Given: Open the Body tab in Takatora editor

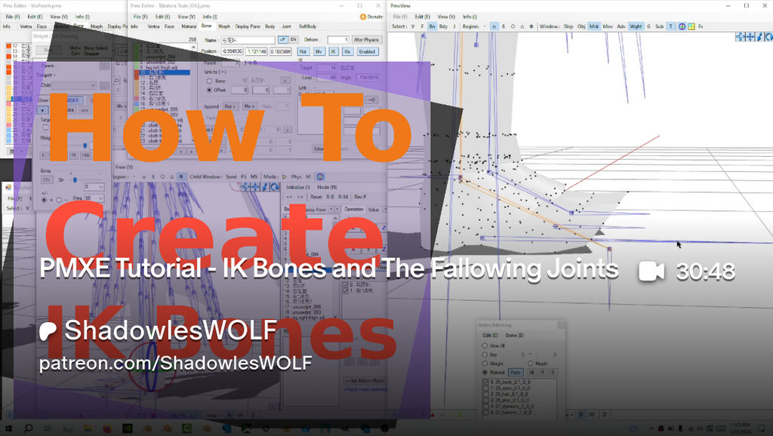Looking at the screenshot, I should [270, 26].
